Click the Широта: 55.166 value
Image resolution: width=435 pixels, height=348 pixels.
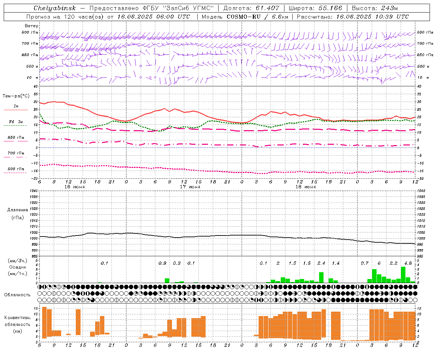(315, 8)
